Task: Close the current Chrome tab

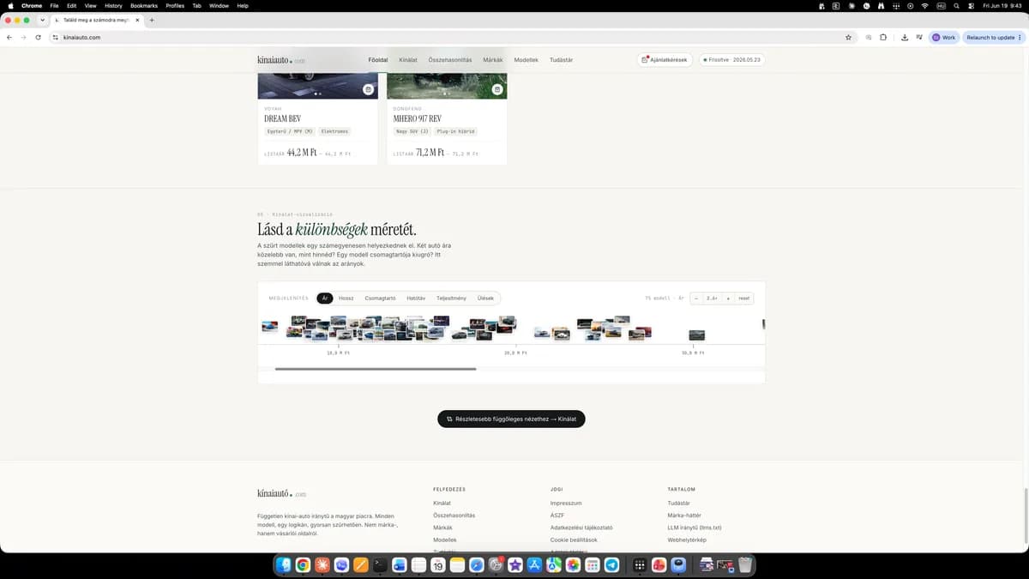Action: [137, 20]
